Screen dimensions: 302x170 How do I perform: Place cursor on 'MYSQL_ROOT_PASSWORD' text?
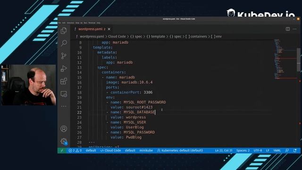point(145,102)
